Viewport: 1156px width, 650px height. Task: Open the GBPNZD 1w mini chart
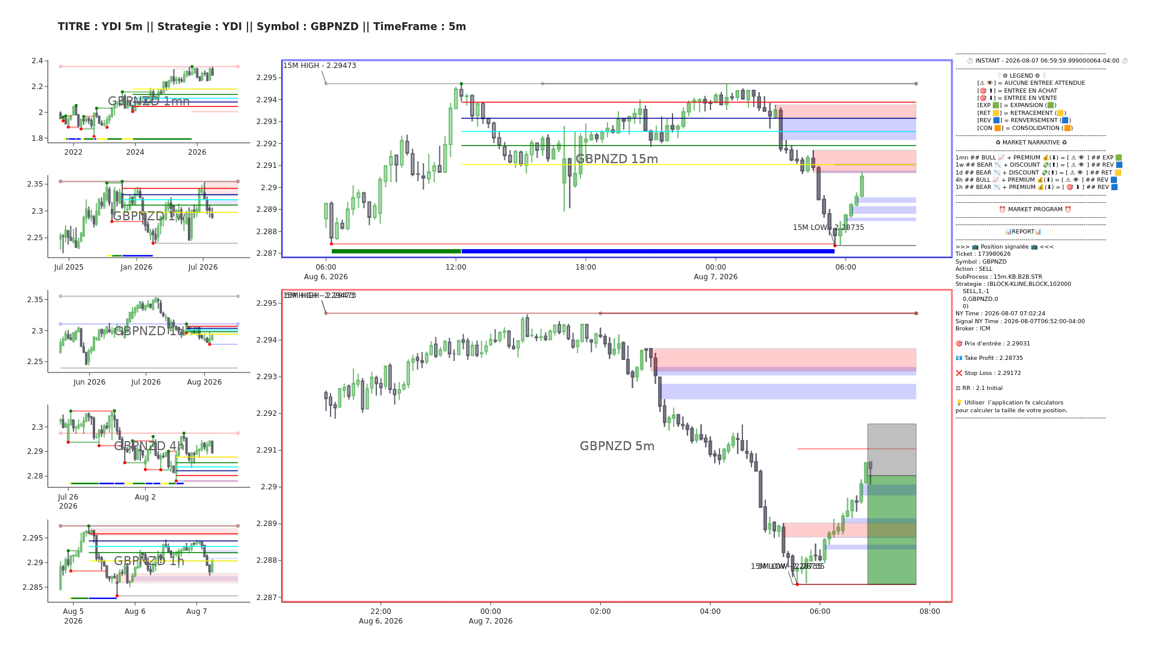149,216
